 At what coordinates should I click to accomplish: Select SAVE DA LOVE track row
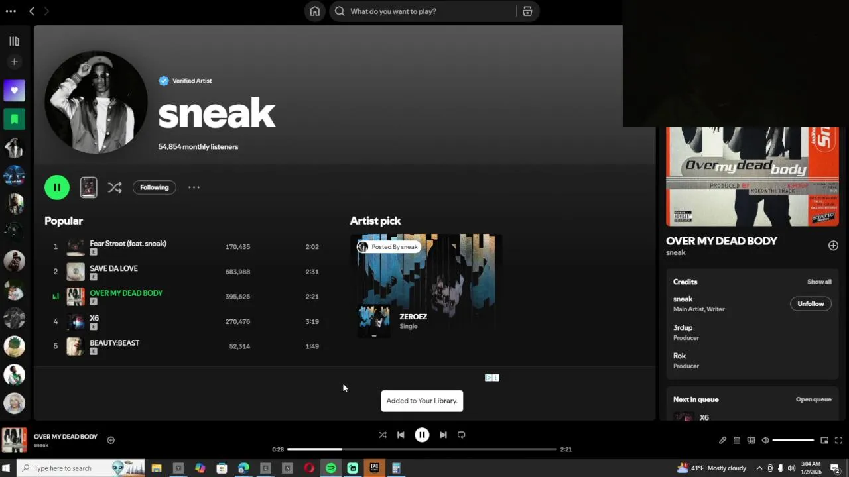click(186, 272)
